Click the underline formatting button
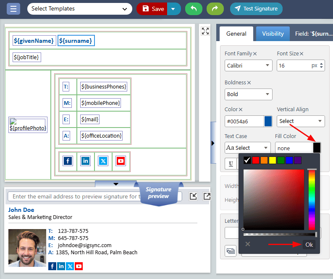 tap(231, 164)
